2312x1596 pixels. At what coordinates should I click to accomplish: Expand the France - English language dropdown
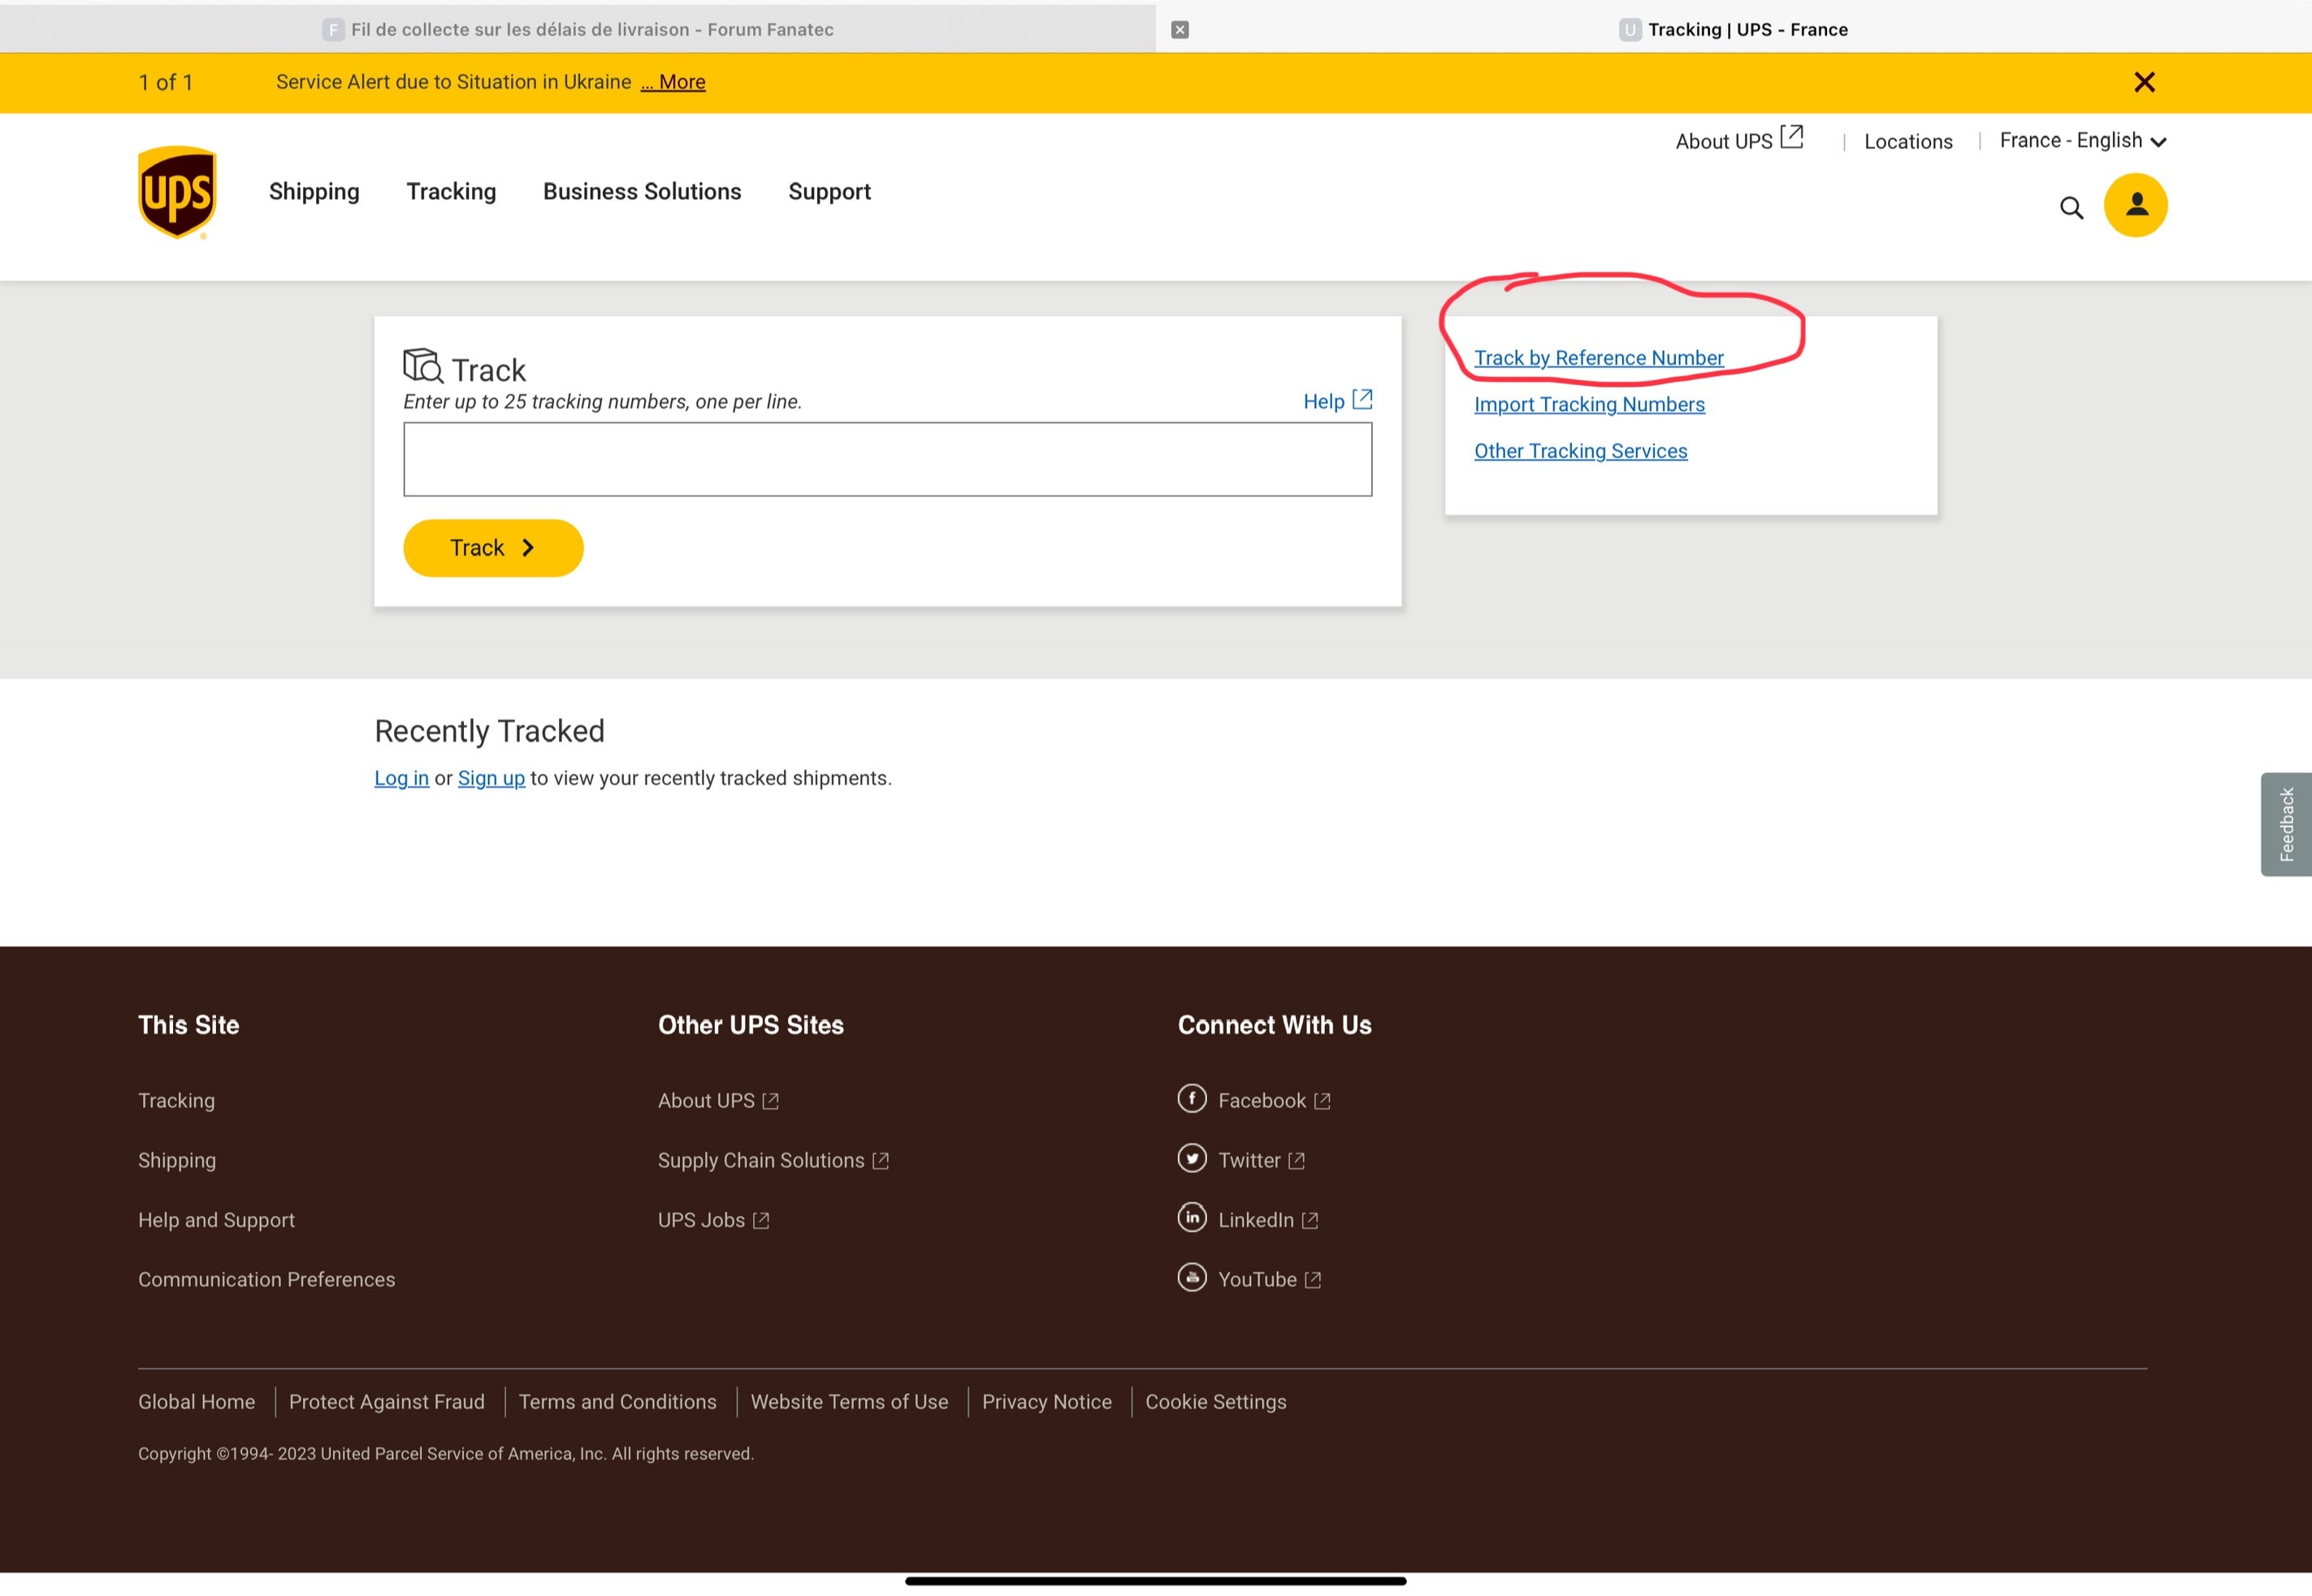2082,140
